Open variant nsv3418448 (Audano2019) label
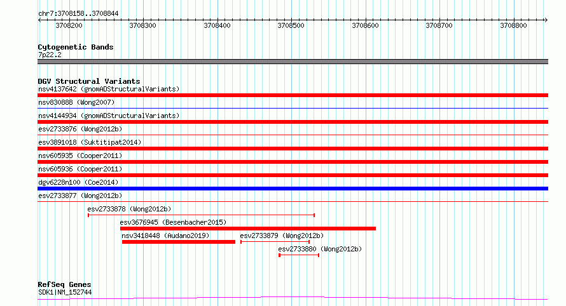Viewport: 566px width, 306px height. tap(165, 236)
